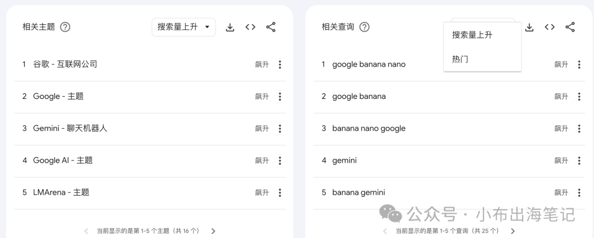Share the related topics card

(271, 27)
